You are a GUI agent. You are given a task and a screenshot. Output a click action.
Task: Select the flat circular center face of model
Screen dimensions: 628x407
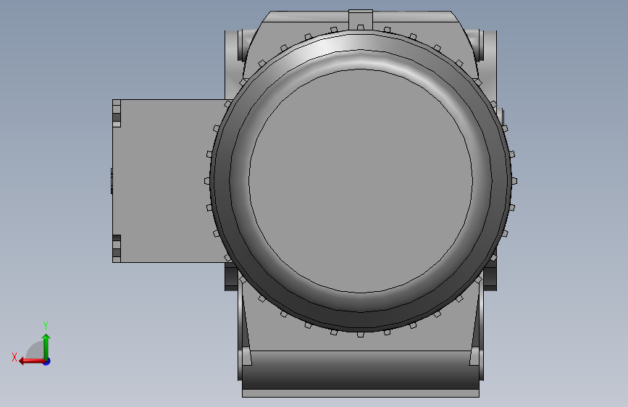pos(361,180)
